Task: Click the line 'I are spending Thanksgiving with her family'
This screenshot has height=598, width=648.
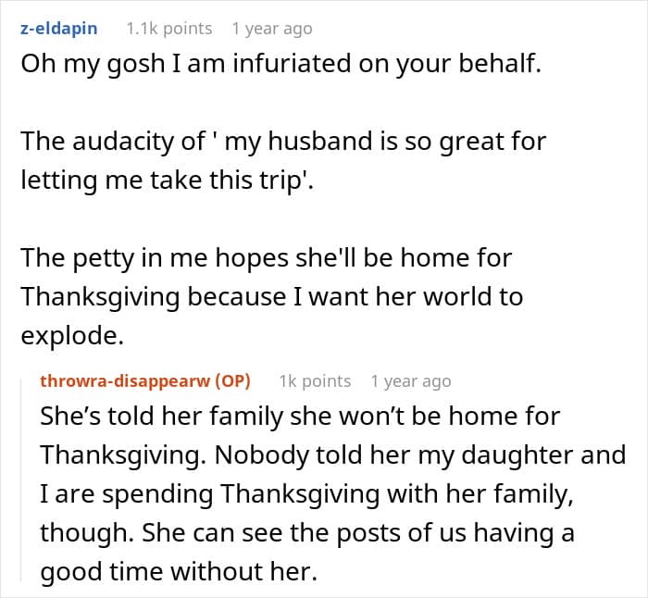Action: tap(306, 493)
